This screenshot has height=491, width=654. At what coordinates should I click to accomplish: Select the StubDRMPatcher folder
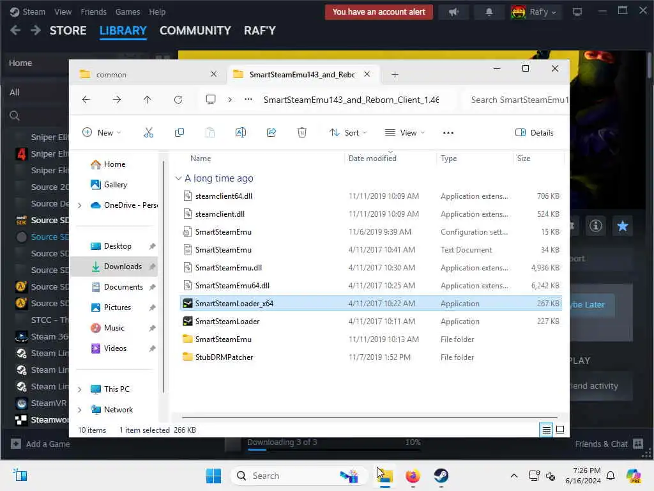tap(370, 357)
